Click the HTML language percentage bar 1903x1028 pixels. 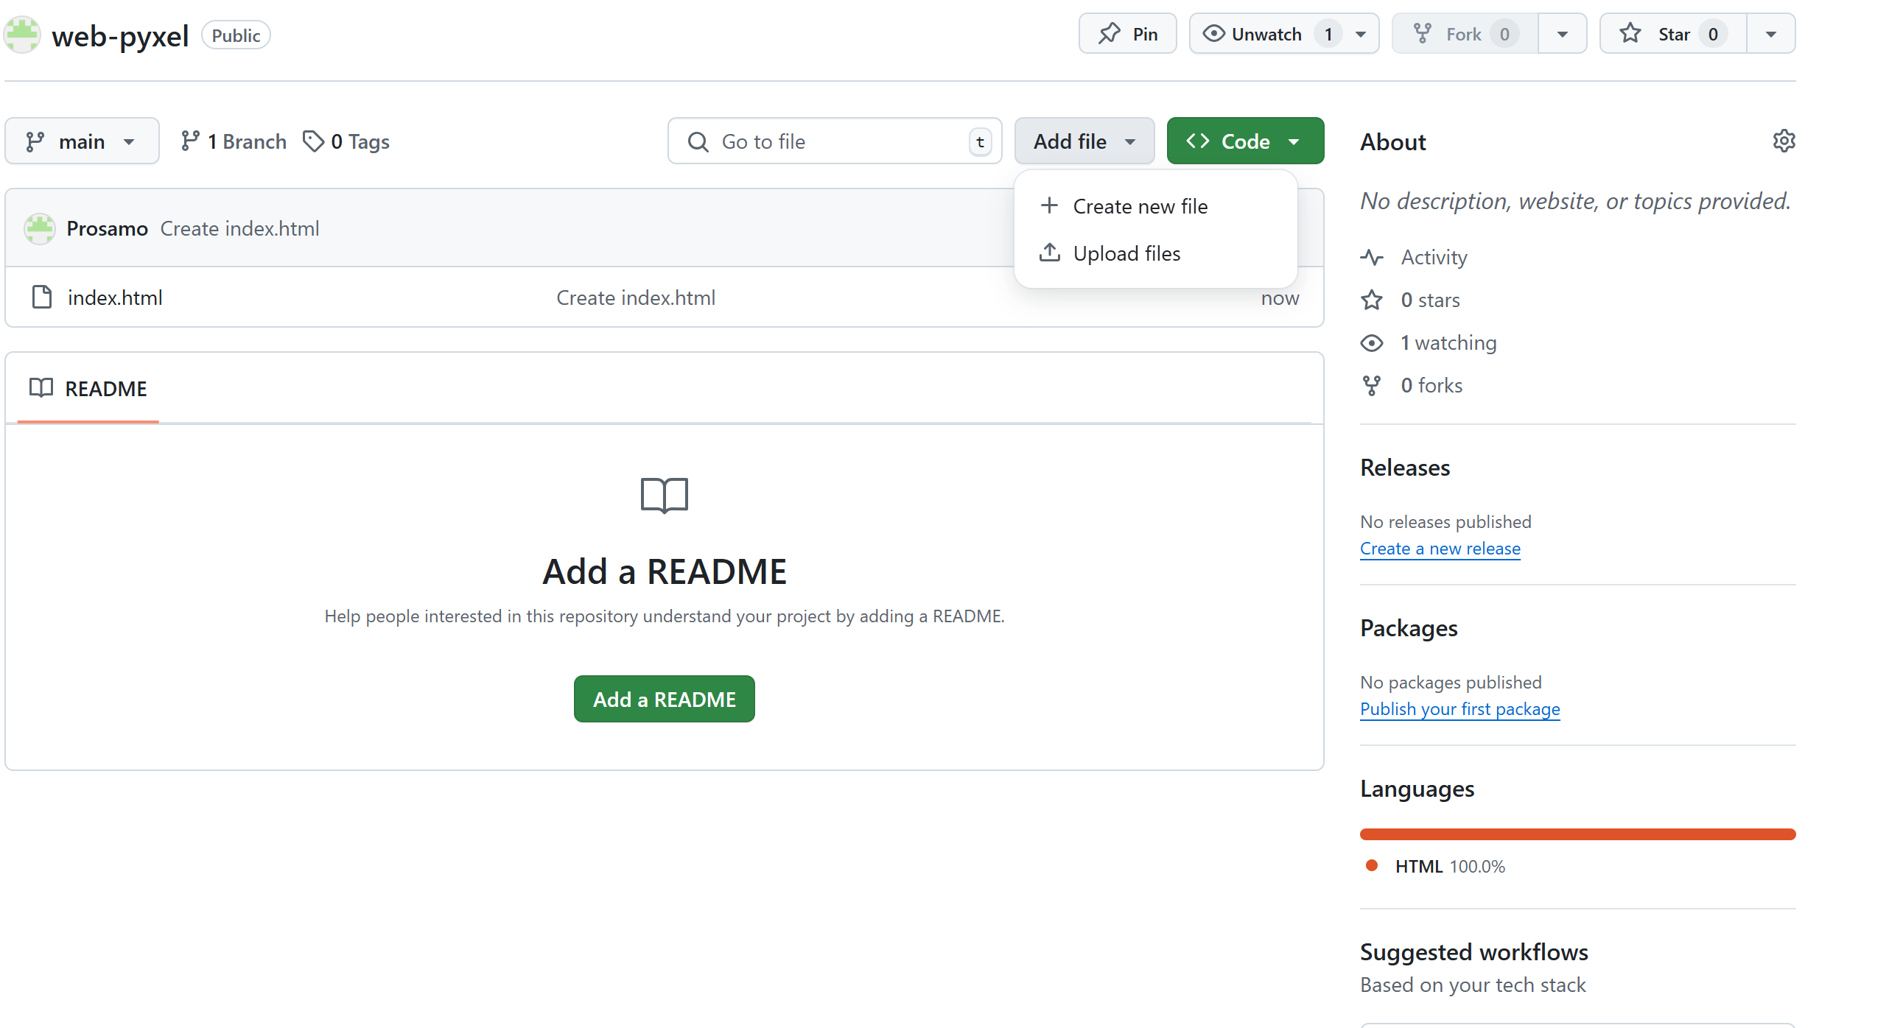click(x=1577, y=834)
